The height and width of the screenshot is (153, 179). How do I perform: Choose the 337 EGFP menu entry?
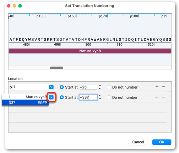click(x=25, y=102)
